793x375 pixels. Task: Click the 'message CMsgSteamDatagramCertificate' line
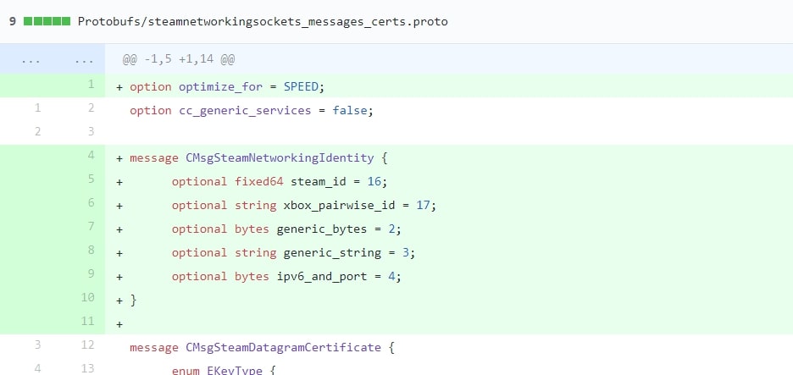[263, 347]
